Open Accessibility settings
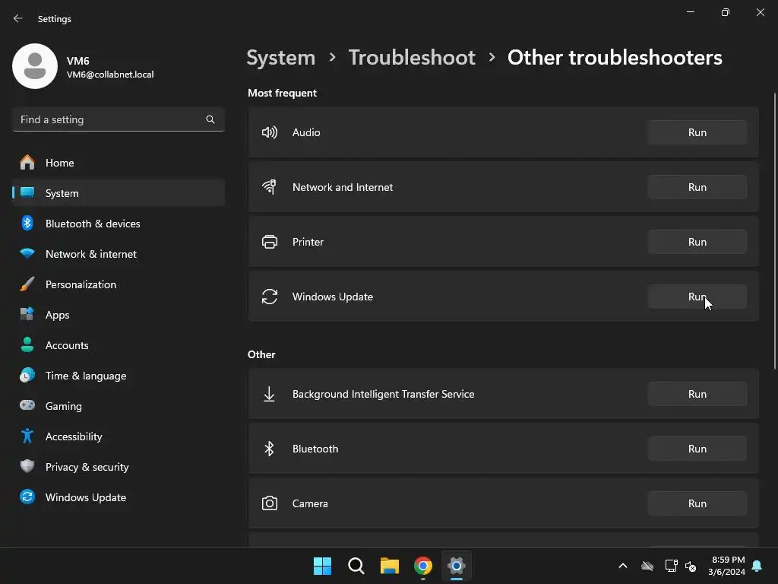The width and height of the screenshot is (778, 584). 118,436
